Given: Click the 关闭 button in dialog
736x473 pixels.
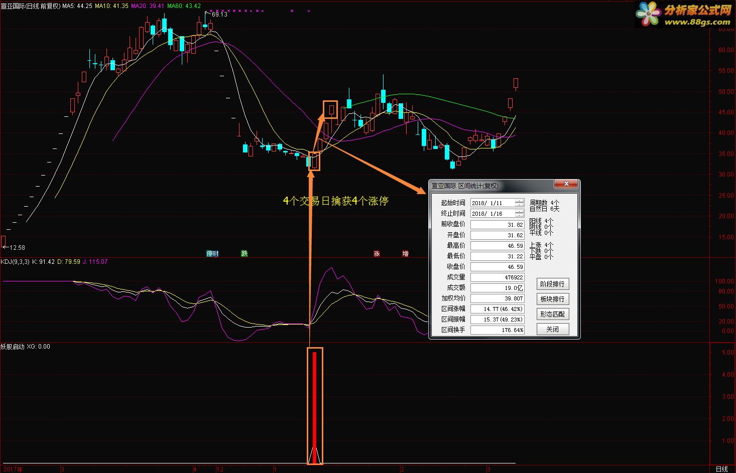Looking at the screenshot, I should tap(552, 329).
